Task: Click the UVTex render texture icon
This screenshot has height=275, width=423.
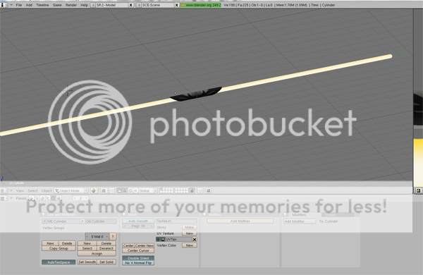Action: tap(163, 239)
